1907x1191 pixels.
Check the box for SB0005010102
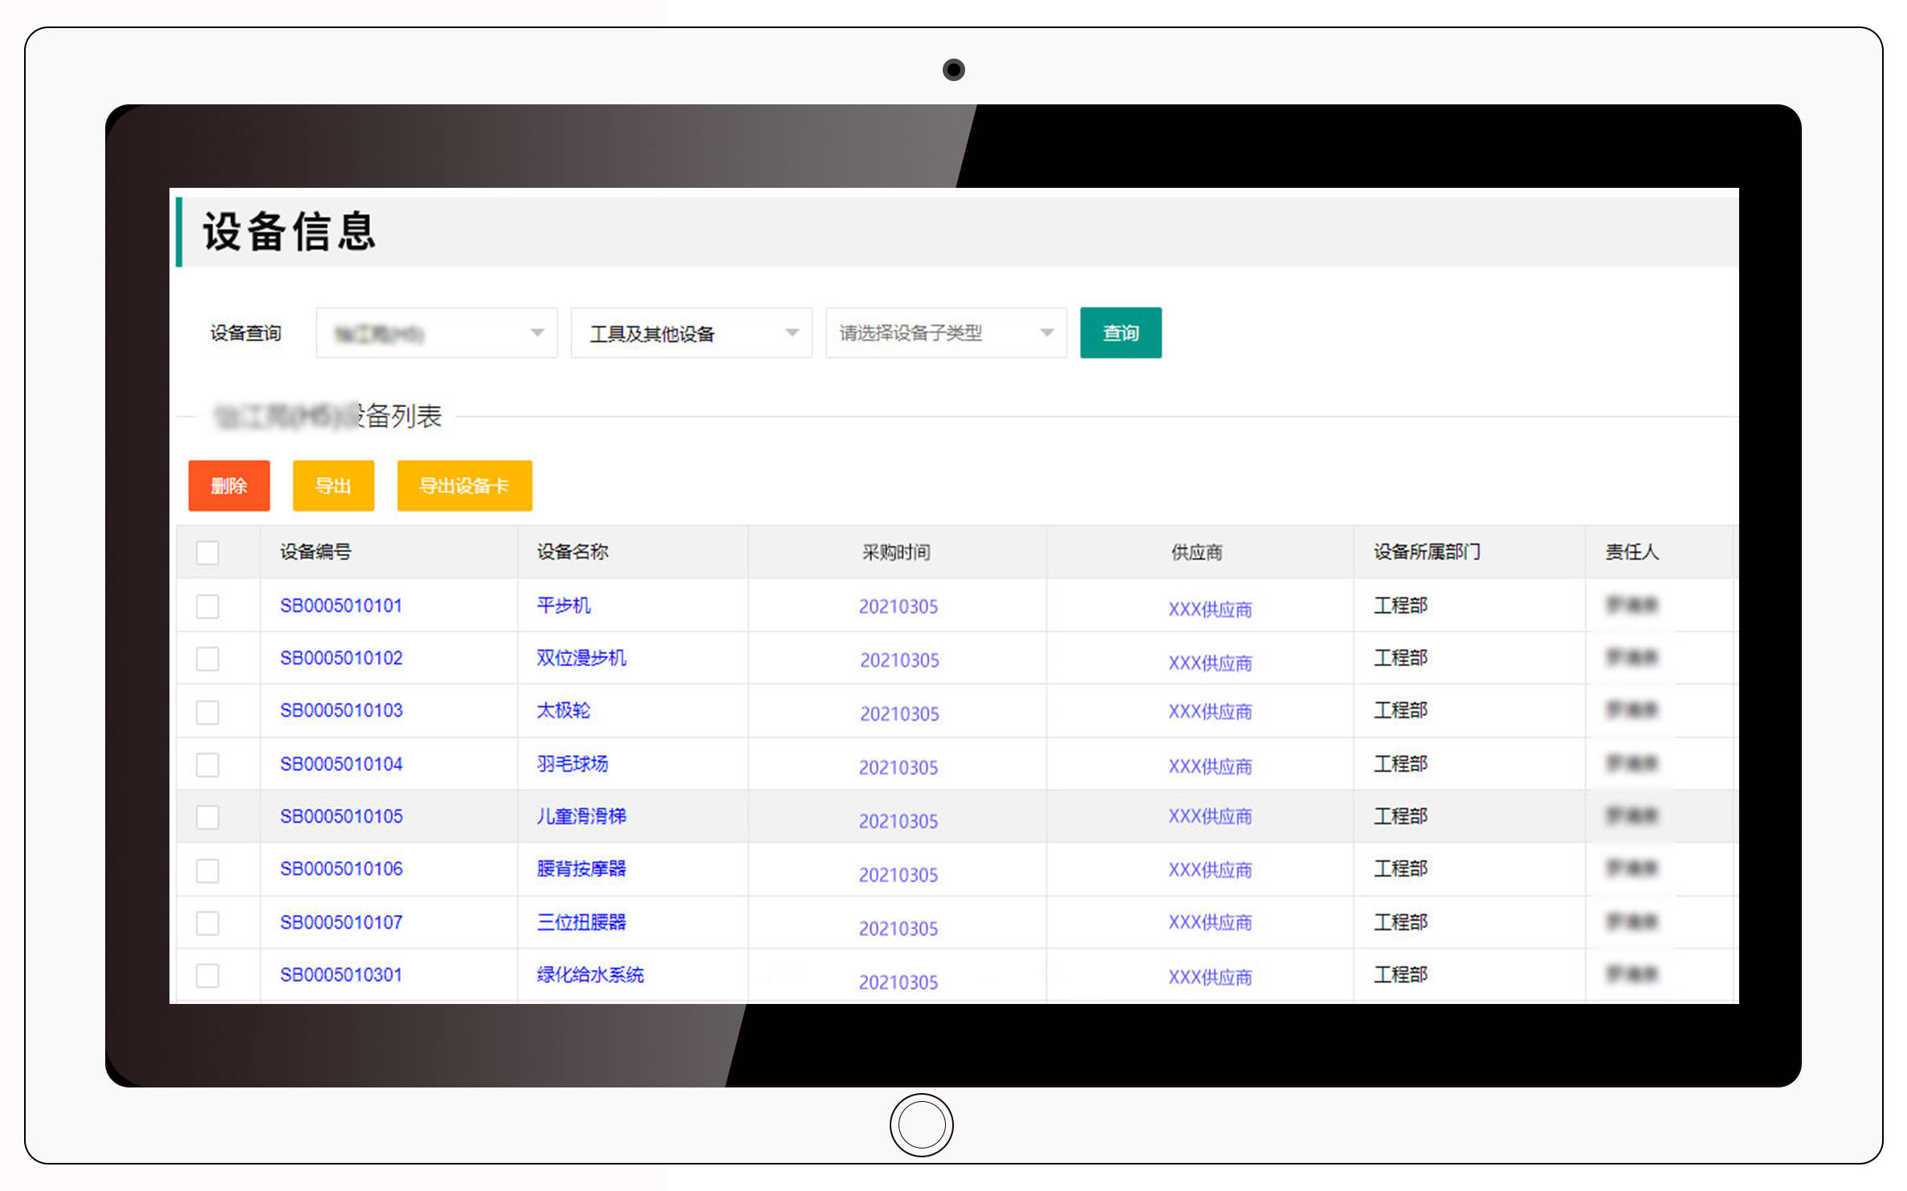pyautogui.click(x=208, y=659)
